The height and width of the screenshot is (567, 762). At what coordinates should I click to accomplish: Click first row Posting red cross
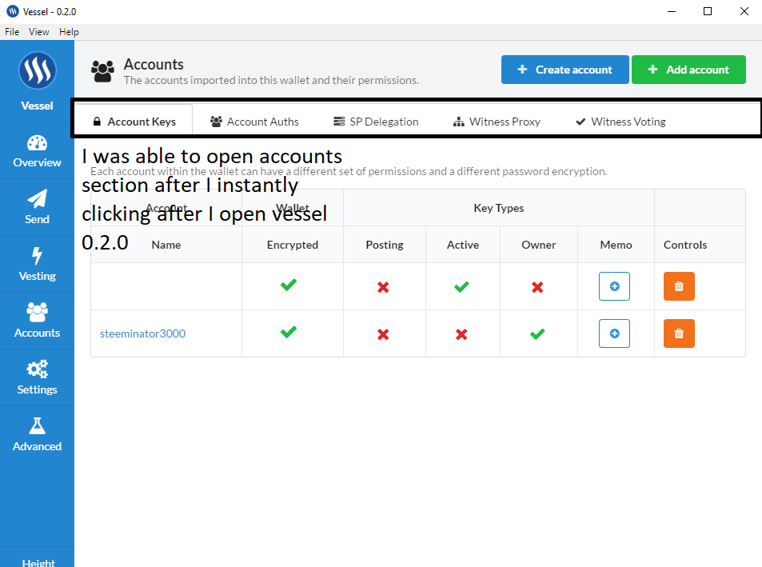383,287
